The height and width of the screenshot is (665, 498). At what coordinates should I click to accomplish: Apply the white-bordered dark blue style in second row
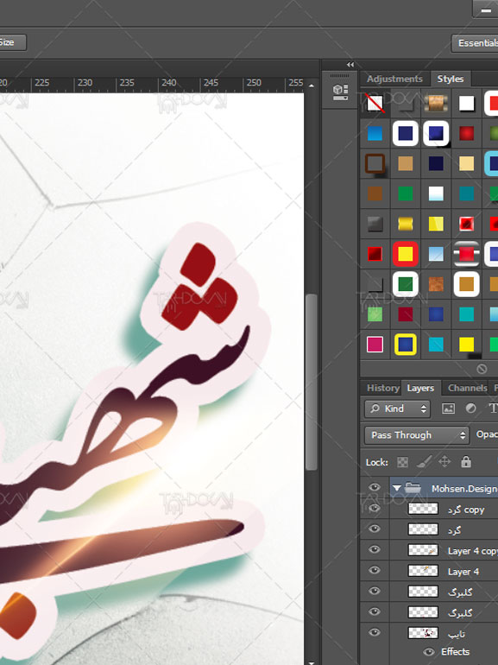[406, 134]
